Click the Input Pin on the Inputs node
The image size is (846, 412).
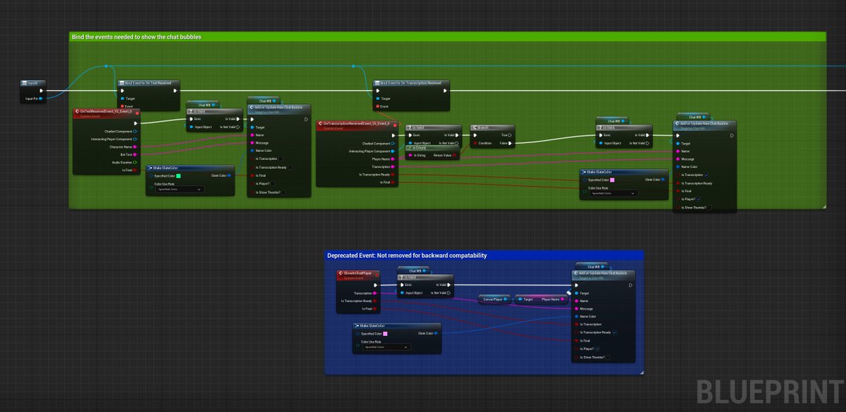(42, 98)
